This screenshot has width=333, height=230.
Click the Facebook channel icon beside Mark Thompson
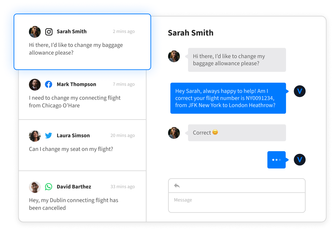[49, 84]
